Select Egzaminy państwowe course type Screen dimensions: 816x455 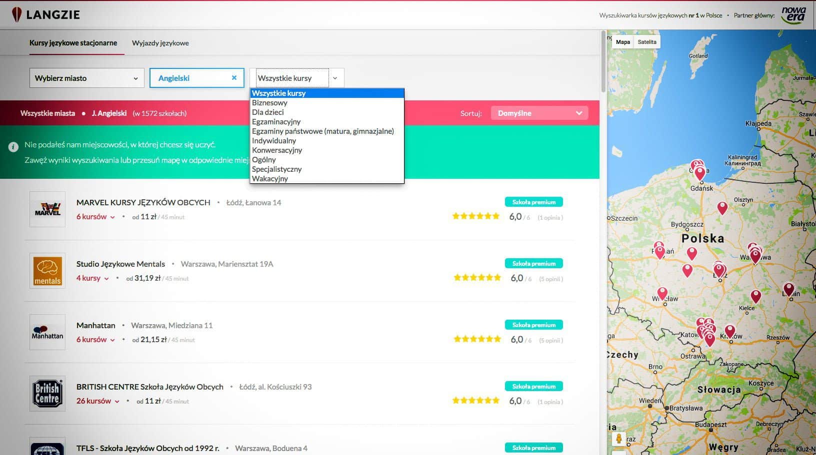327,131
